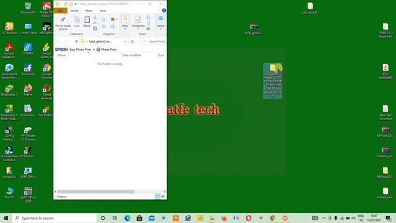This screenshot has width=396, height=223.
Task: Select the Opera browser desktop icon
Action: [x=47, y=92]
